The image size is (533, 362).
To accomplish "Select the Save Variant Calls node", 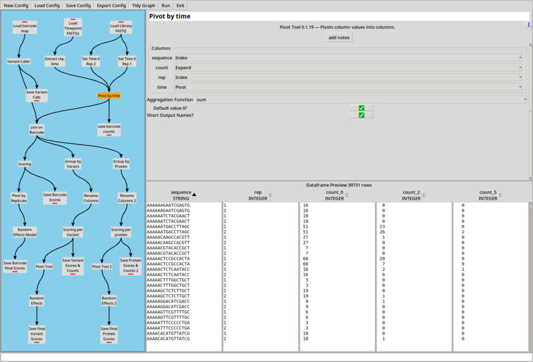I will (x=37, y=95).
